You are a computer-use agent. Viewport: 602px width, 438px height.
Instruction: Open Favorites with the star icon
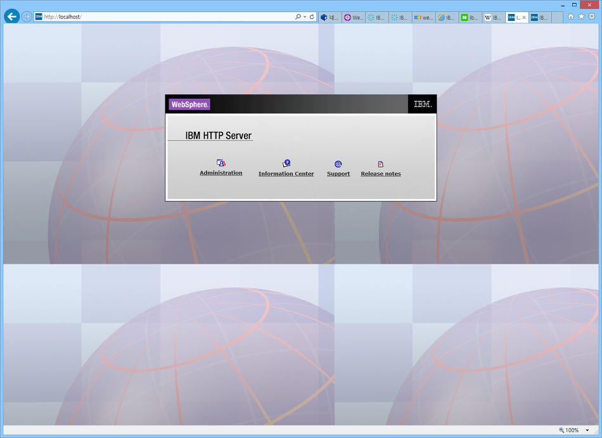click(581, 16)
